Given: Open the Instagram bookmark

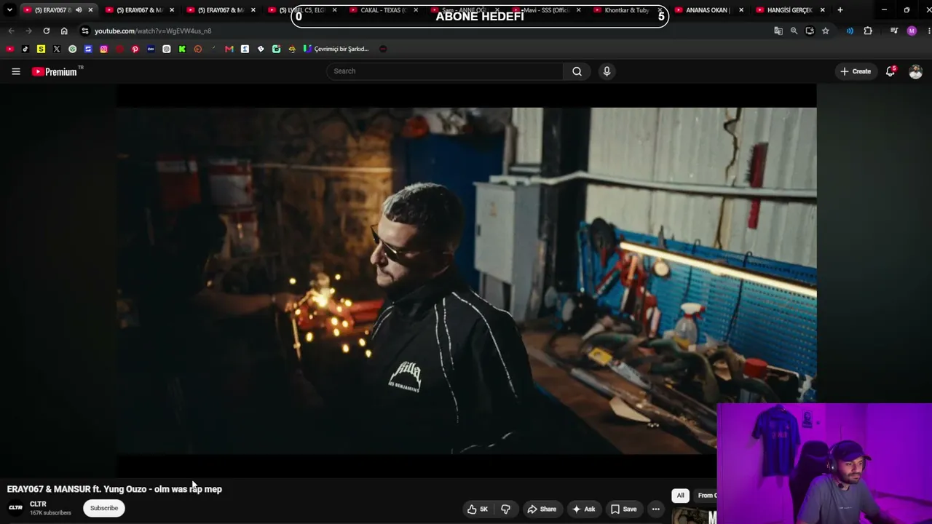Looking at the screenshot, I should click(104, 49).
